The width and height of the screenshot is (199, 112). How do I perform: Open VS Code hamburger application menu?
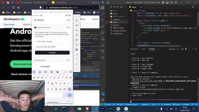108,2
